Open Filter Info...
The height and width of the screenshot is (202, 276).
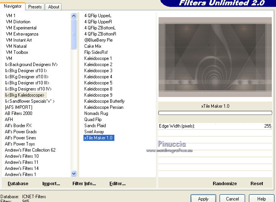point(84,184)
